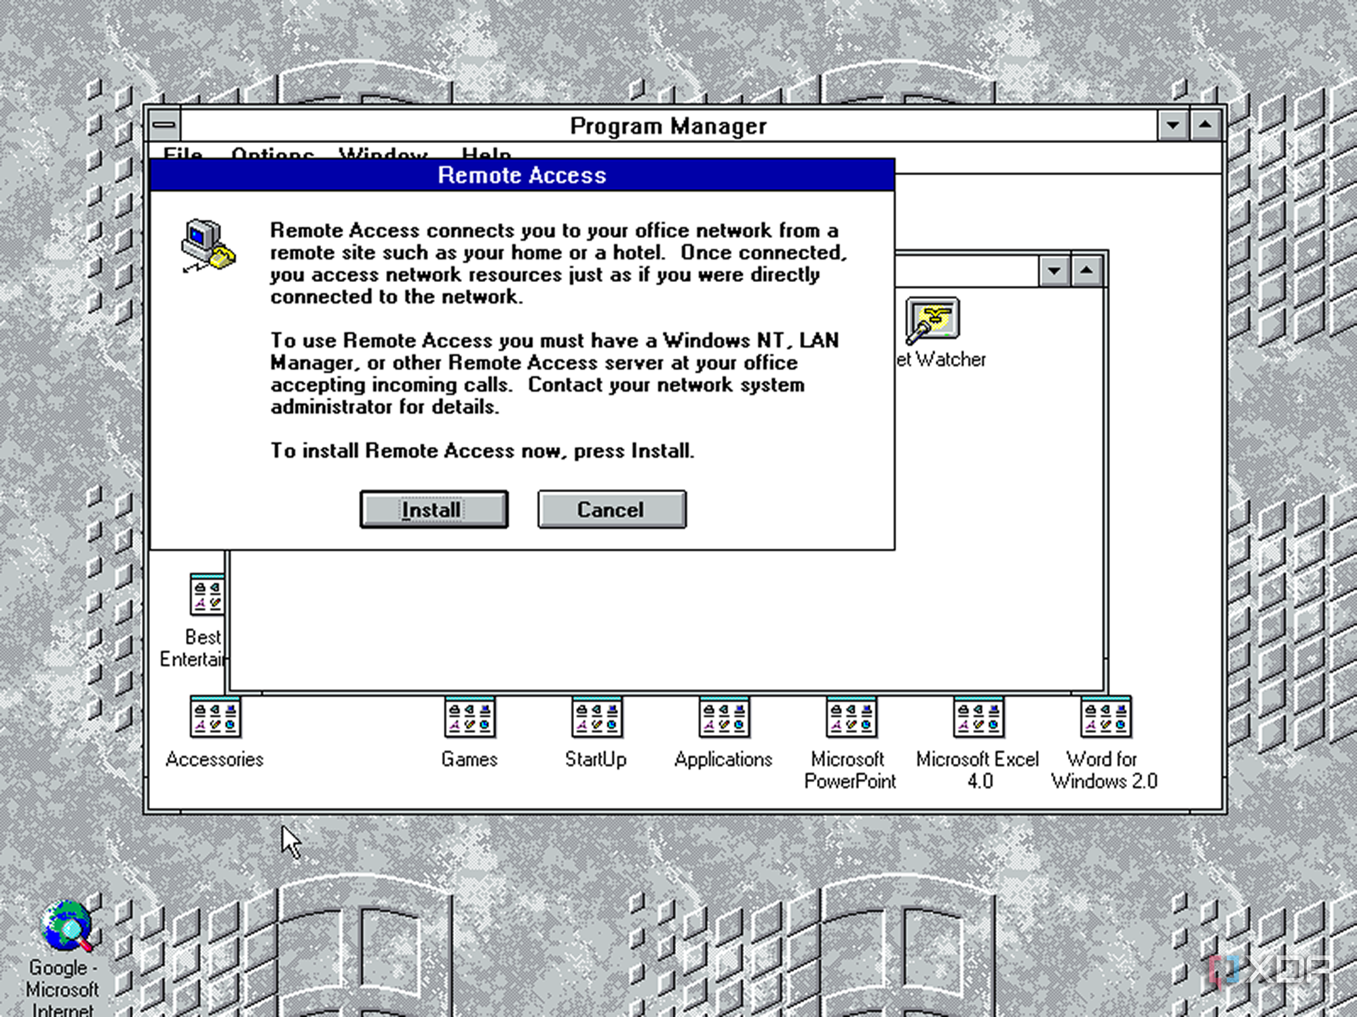Open the Word for Windows 2.0 group
The image size is (1357, 1017).
pos(1105,717)
